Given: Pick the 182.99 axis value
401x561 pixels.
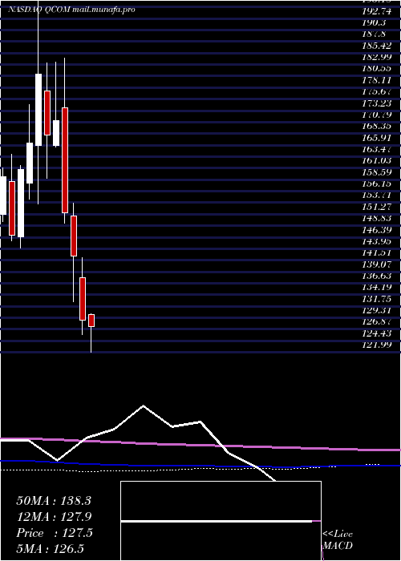Looking at the screenshot, I should coord(377,57).
